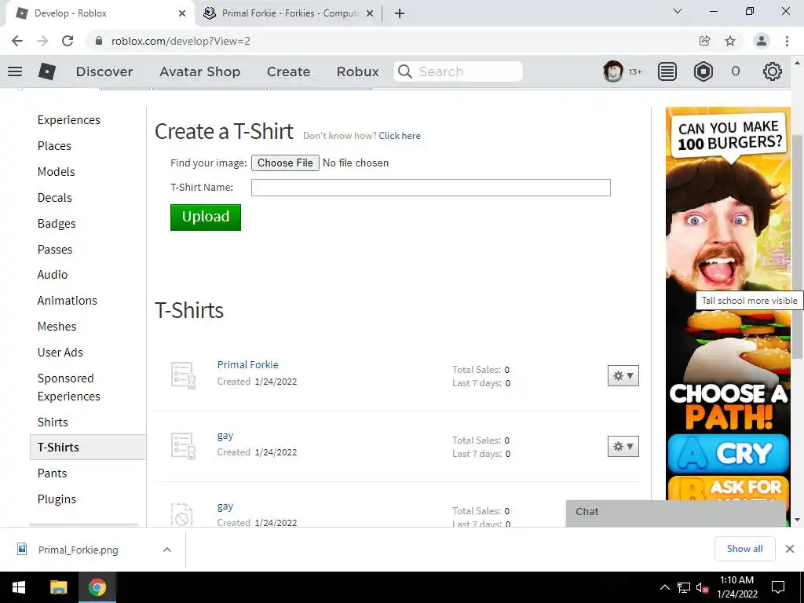
Task: Open the Windows Start menu
Action: (x=19, y=587)
